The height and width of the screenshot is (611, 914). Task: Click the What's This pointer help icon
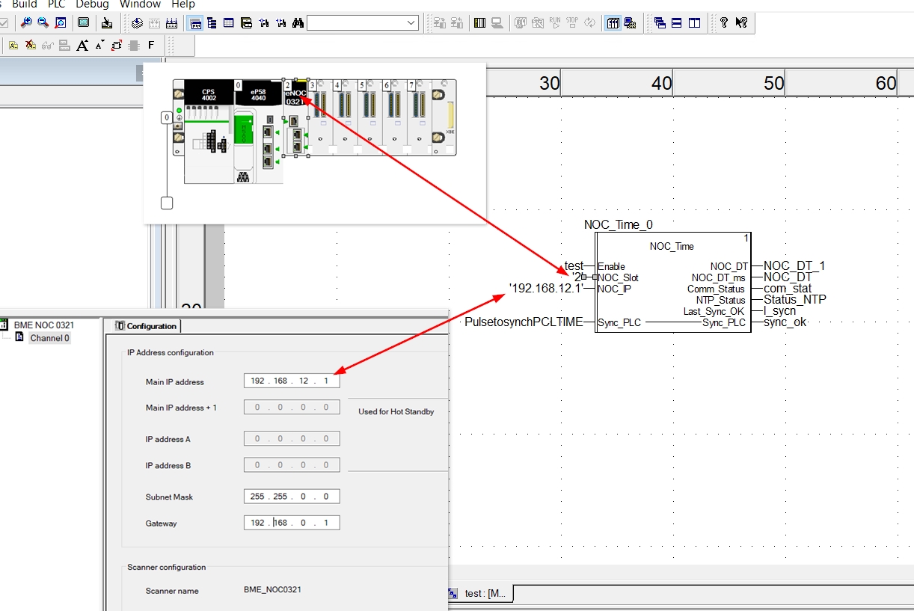pyautogui.click(x=741, y=22)
